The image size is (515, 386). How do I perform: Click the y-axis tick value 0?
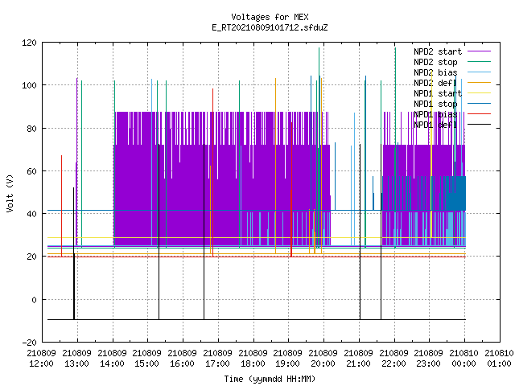coord(34,300)
